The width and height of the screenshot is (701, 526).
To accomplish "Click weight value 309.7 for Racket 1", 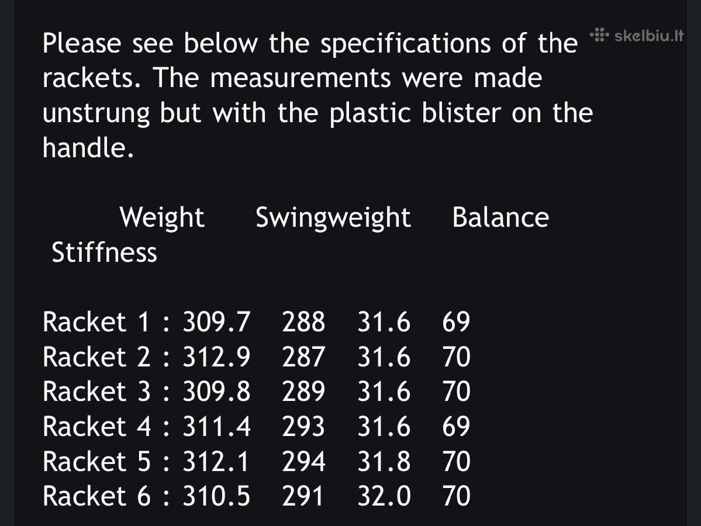I will coord(216,322).
